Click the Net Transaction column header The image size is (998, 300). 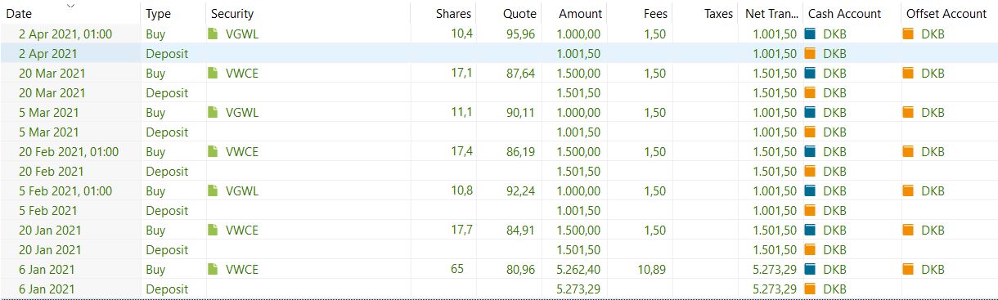pyautogui.click(x=771, y=14)
